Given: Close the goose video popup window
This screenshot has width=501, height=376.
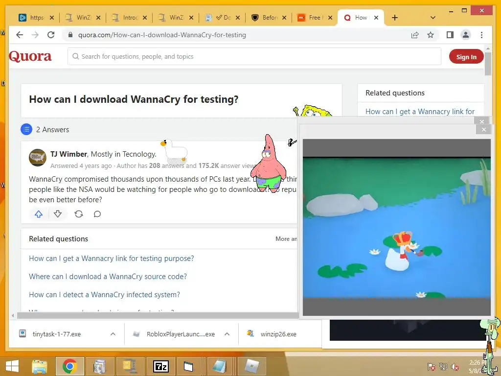Looking at the screenshot, I should 484,129.
